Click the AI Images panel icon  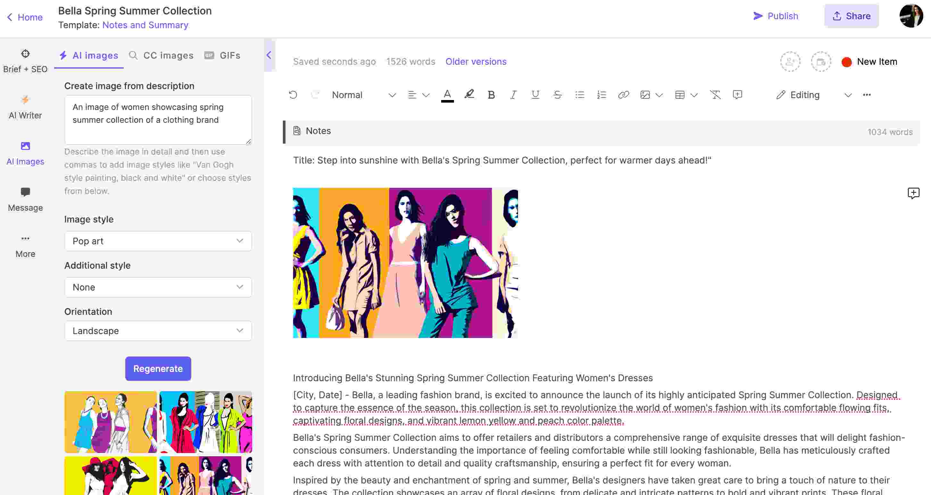click(x=25, y=152)
